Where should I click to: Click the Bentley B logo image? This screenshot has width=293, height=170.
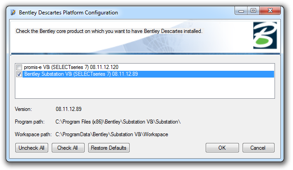coord(265,35)
